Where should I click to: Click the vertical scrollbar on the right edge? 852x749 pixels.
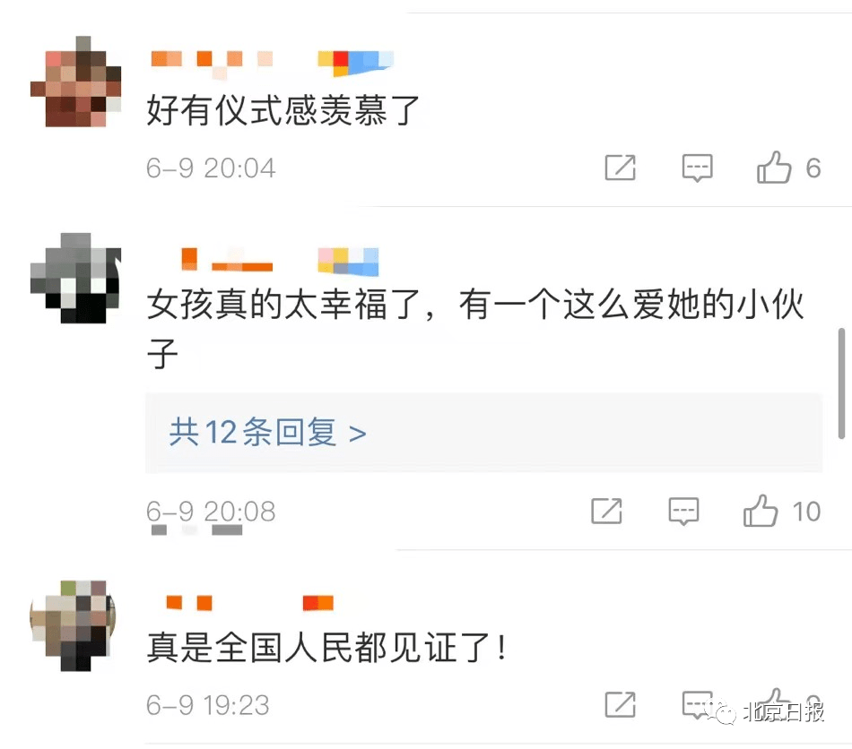tap(841, 383)
